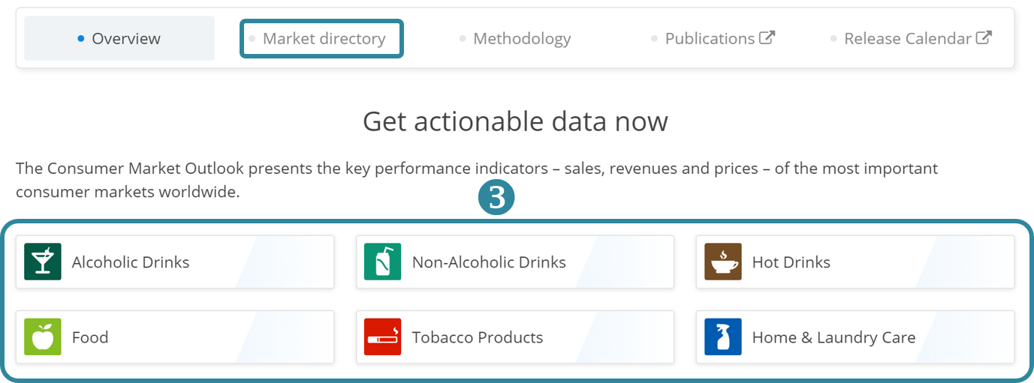1034x383 pixels.
Task: Click external link icon beside Publications
Action: 767,37
